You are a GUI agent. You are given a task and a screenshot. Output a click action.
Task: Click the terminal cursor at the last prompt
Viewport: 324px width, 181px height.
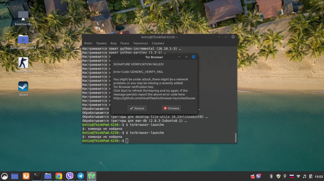coord(127,141)
